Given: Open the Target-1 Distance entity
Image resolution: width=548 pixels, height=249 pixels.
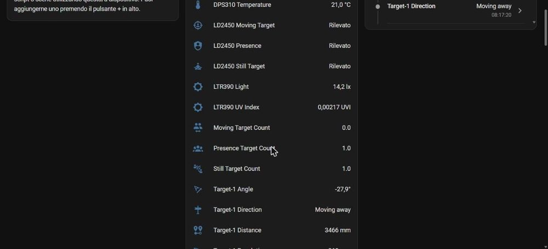Looking at the screenshot, I should pos(272,230).
